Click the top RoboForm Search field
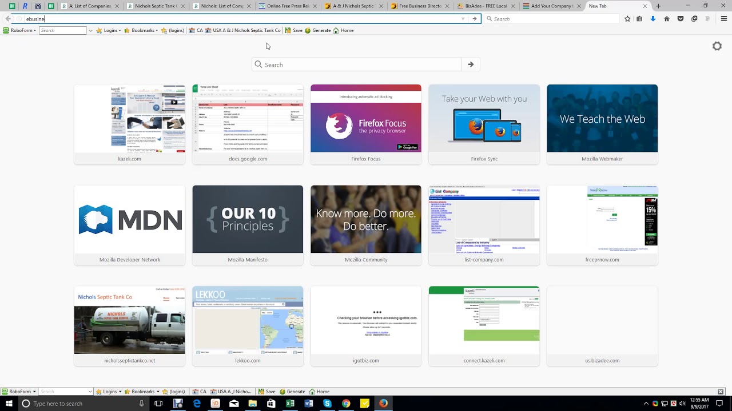 point(63,30)
